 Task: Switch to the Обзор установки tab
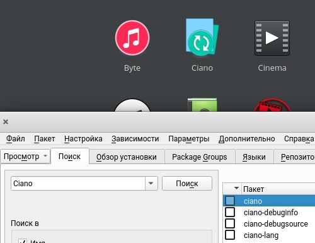tap(127, 157)
